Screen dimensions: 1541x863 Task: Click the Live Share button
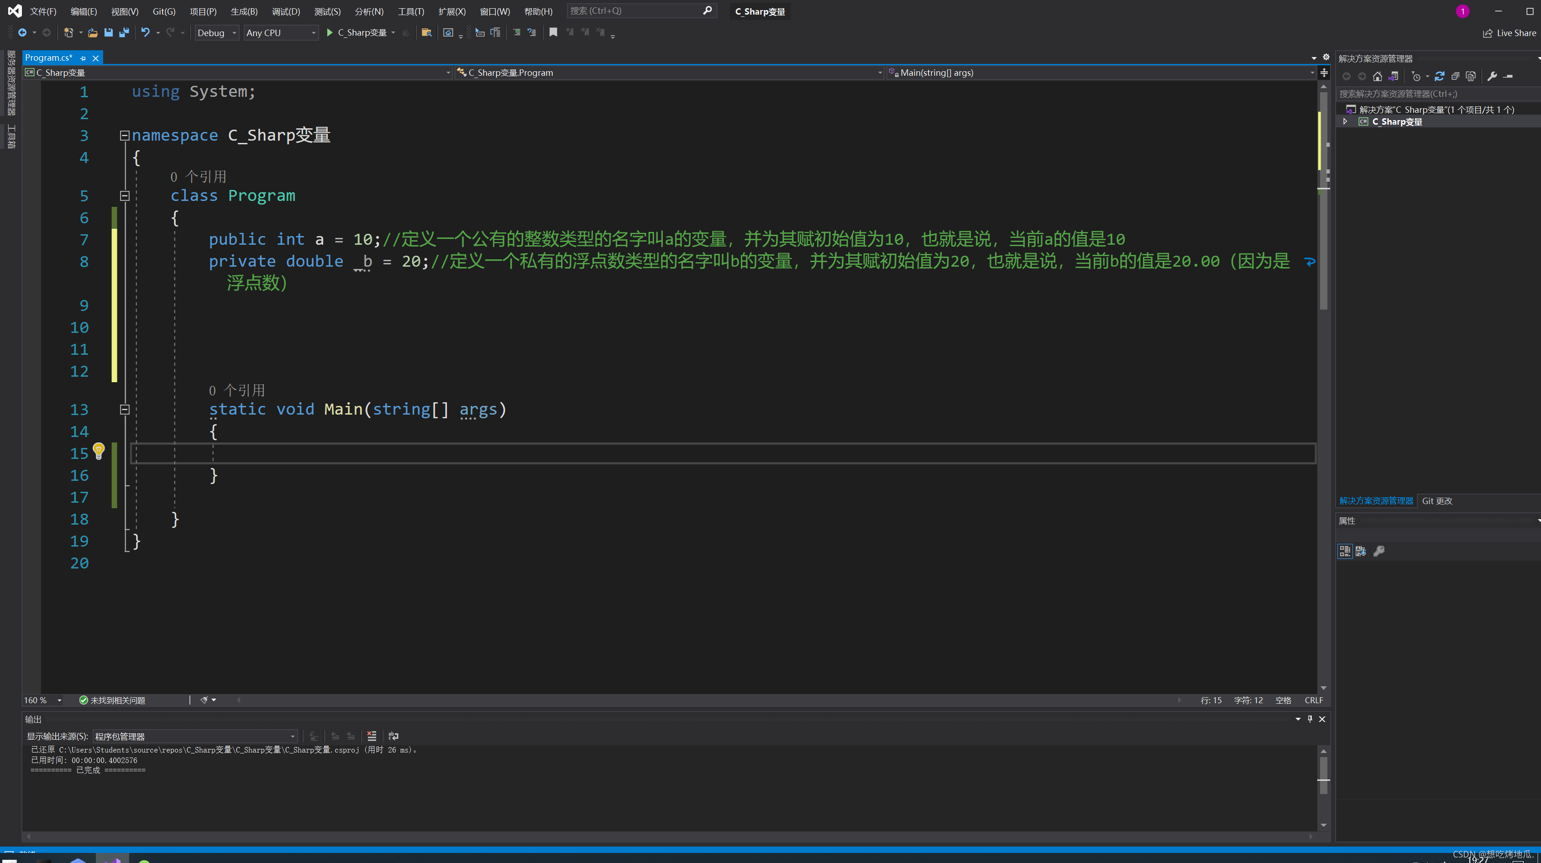(1509, 33)
